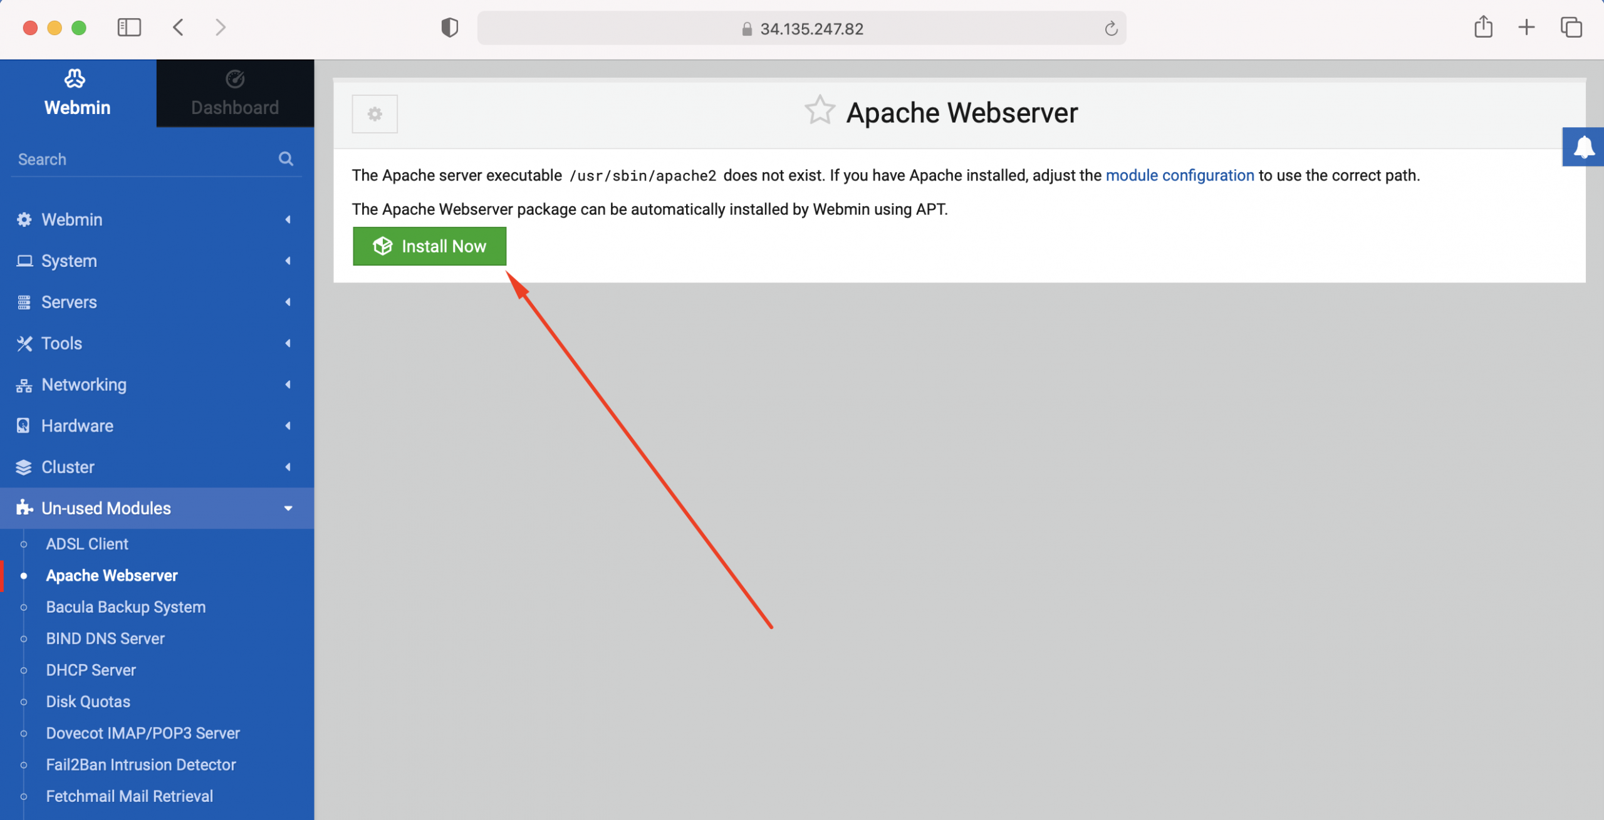Screen dimensions: 1604x820
Task: Open Fetchmail Mail Retrieval module
Action: click(x=129, y=796)
